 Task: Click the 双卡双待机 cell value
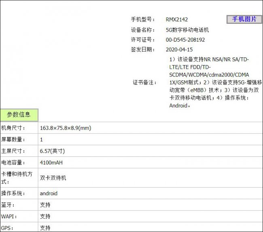tap(53, 178)
